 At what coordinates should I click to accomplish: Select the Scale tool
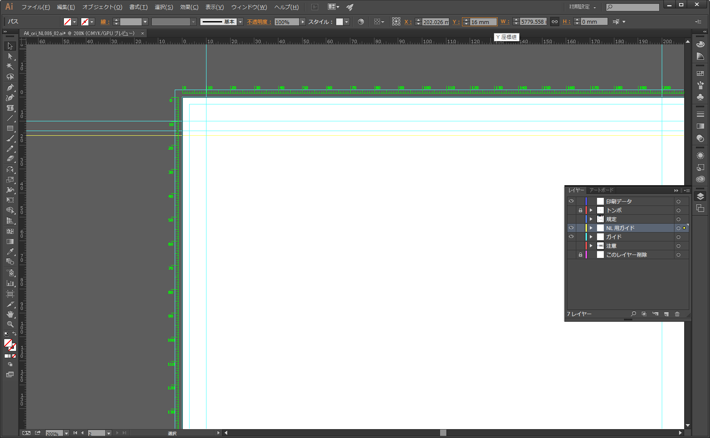10,180
